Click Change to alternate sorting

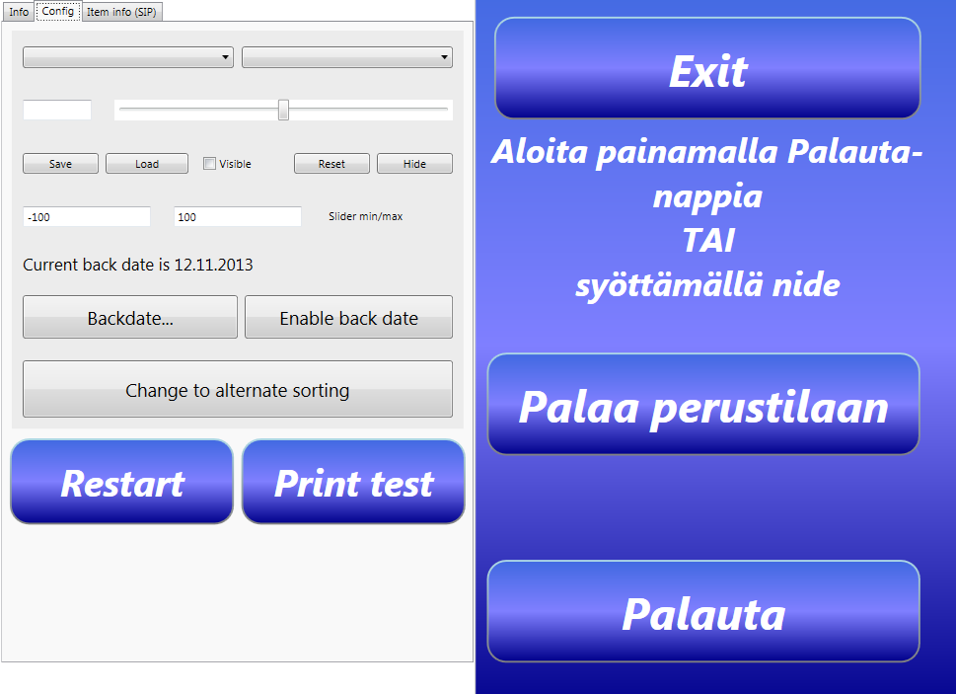coord(238,389)
